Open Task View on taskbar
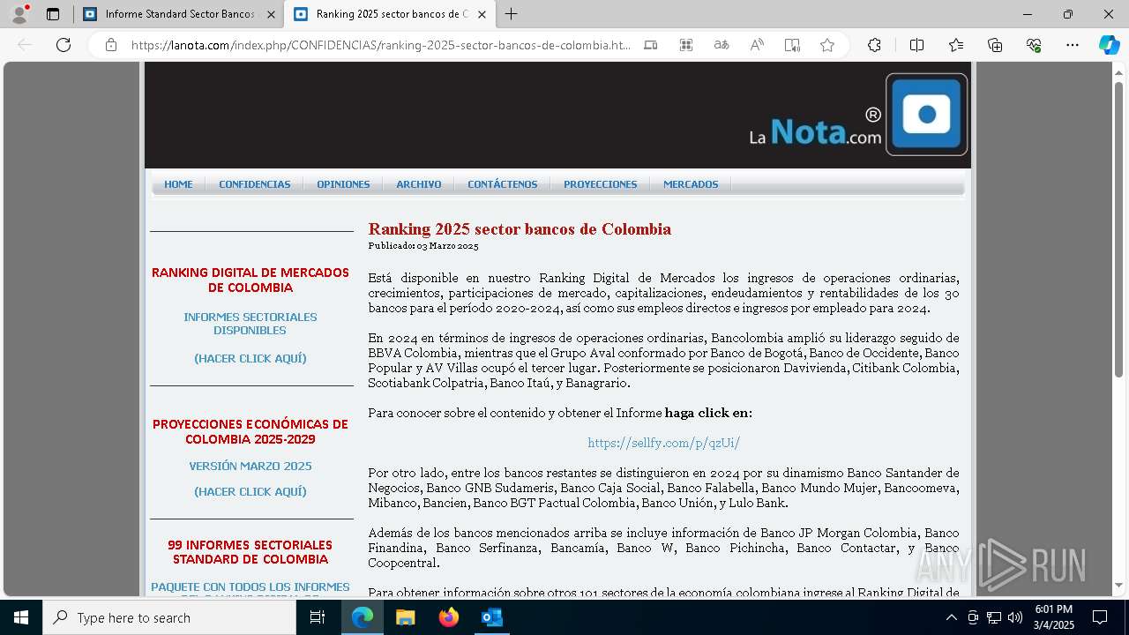This screenshot has width=1129, height=635. [318, 617]
